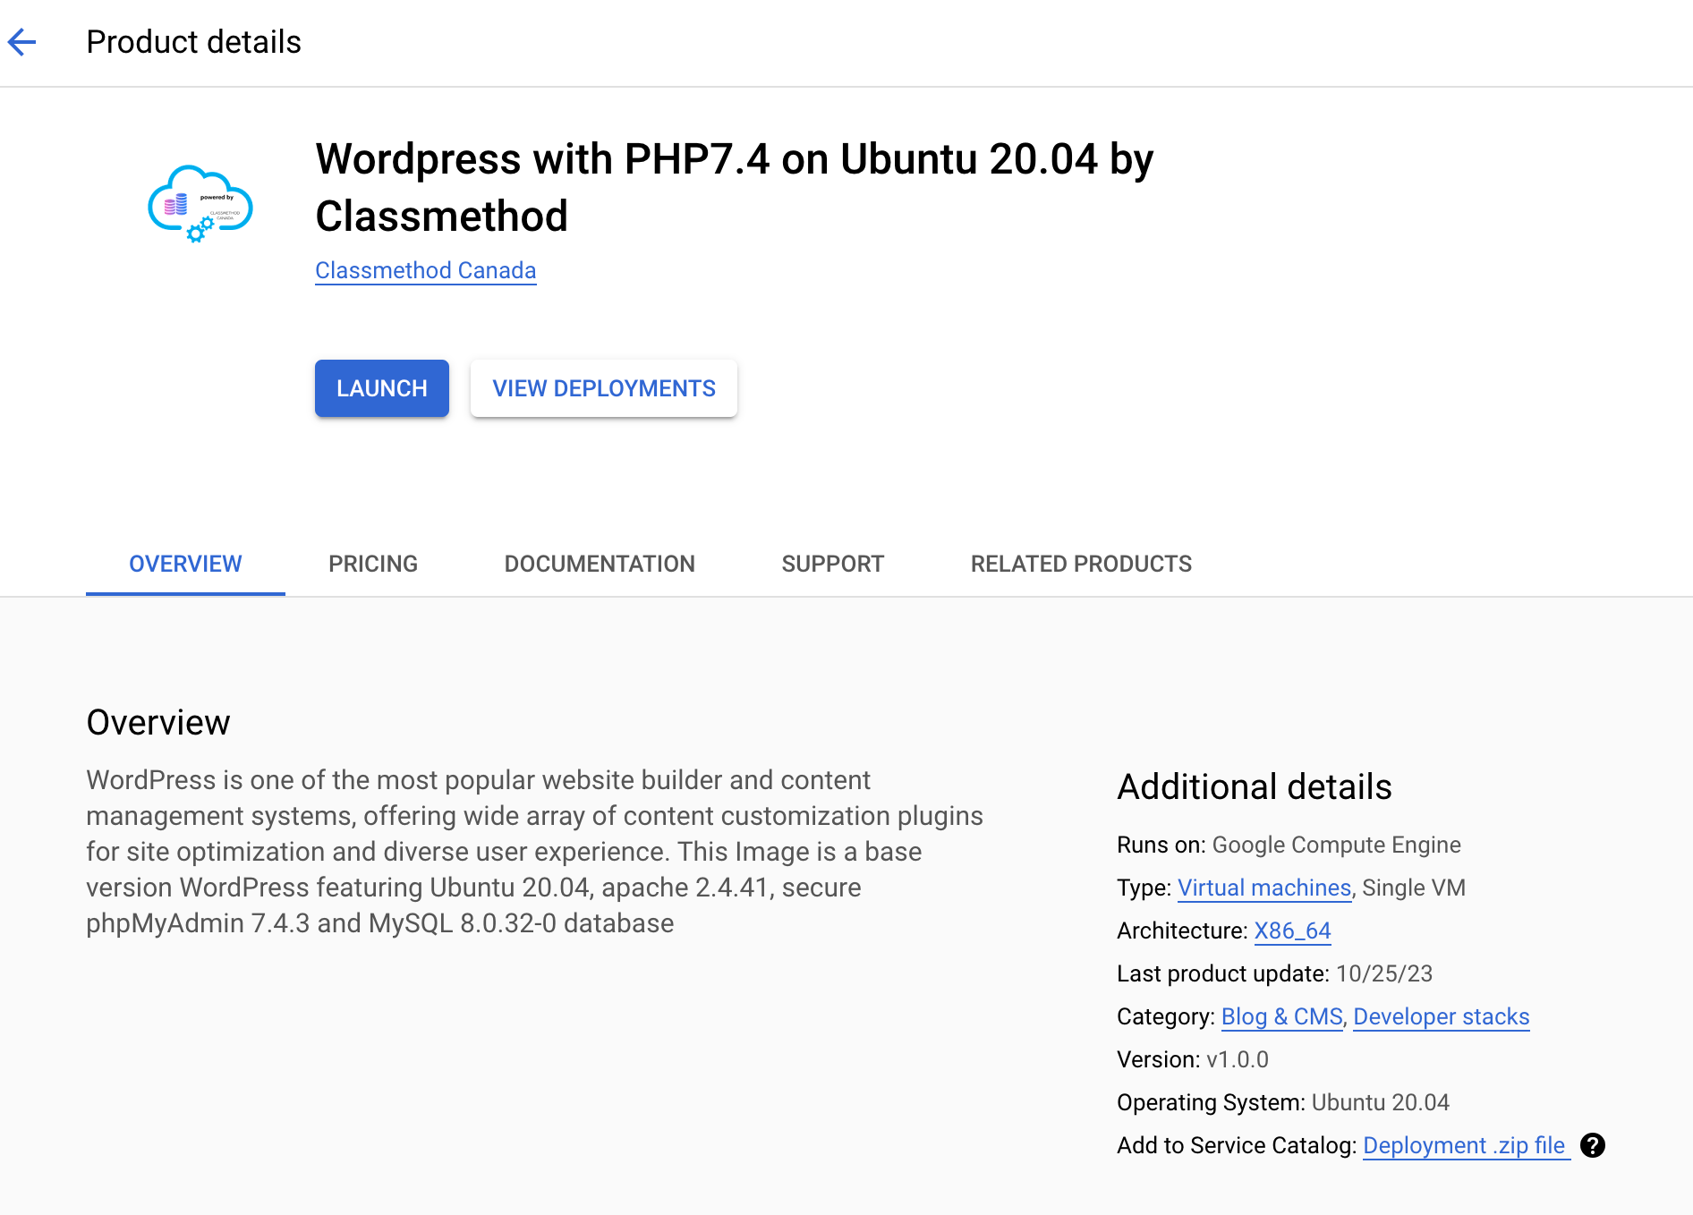Click the back arrow icon
Viewport: 1693px width, 1215px height.
point(21,42)
